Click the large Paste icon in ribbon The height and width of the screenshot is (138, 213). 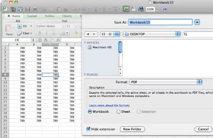8,28
